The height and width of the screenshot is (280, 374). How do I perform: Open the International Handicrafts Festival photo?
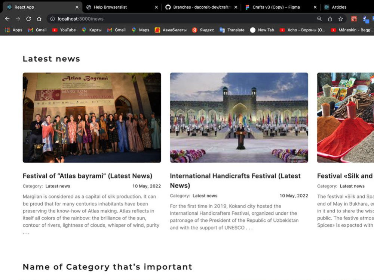[239, 118]
